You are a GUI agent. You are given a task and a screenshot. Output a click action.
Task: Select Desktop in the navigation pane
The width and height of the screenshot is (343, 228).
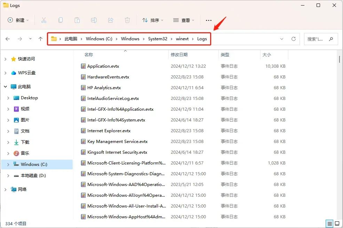[29, 98]
